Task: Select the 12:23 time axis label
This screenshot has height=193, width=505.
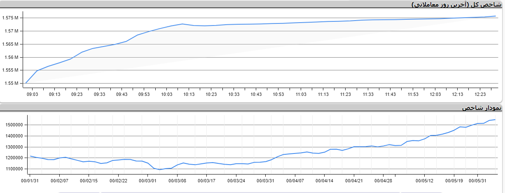Action: pos(480,94)
